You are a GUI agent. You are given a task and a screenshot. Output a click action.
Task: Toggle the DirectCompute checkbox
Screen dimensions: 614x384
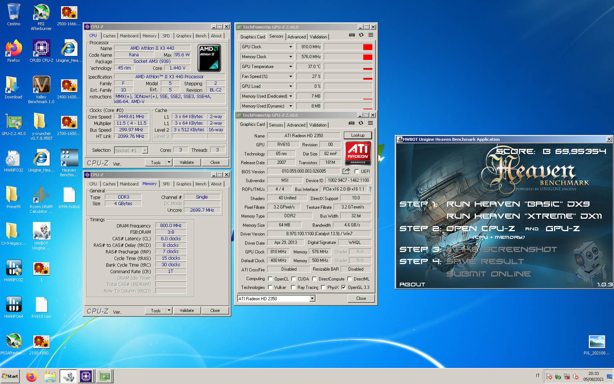(314, 279)
